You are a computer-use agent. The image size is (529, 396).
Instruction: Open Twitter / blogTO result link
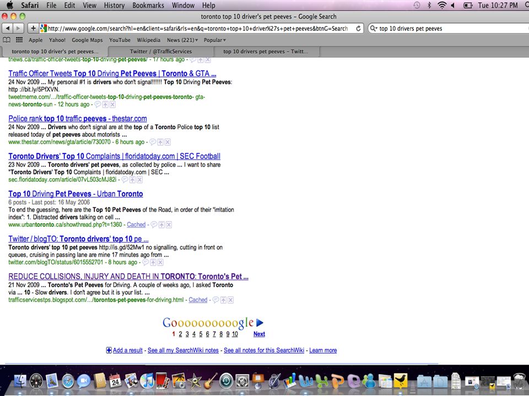click(x=78, y=239)
